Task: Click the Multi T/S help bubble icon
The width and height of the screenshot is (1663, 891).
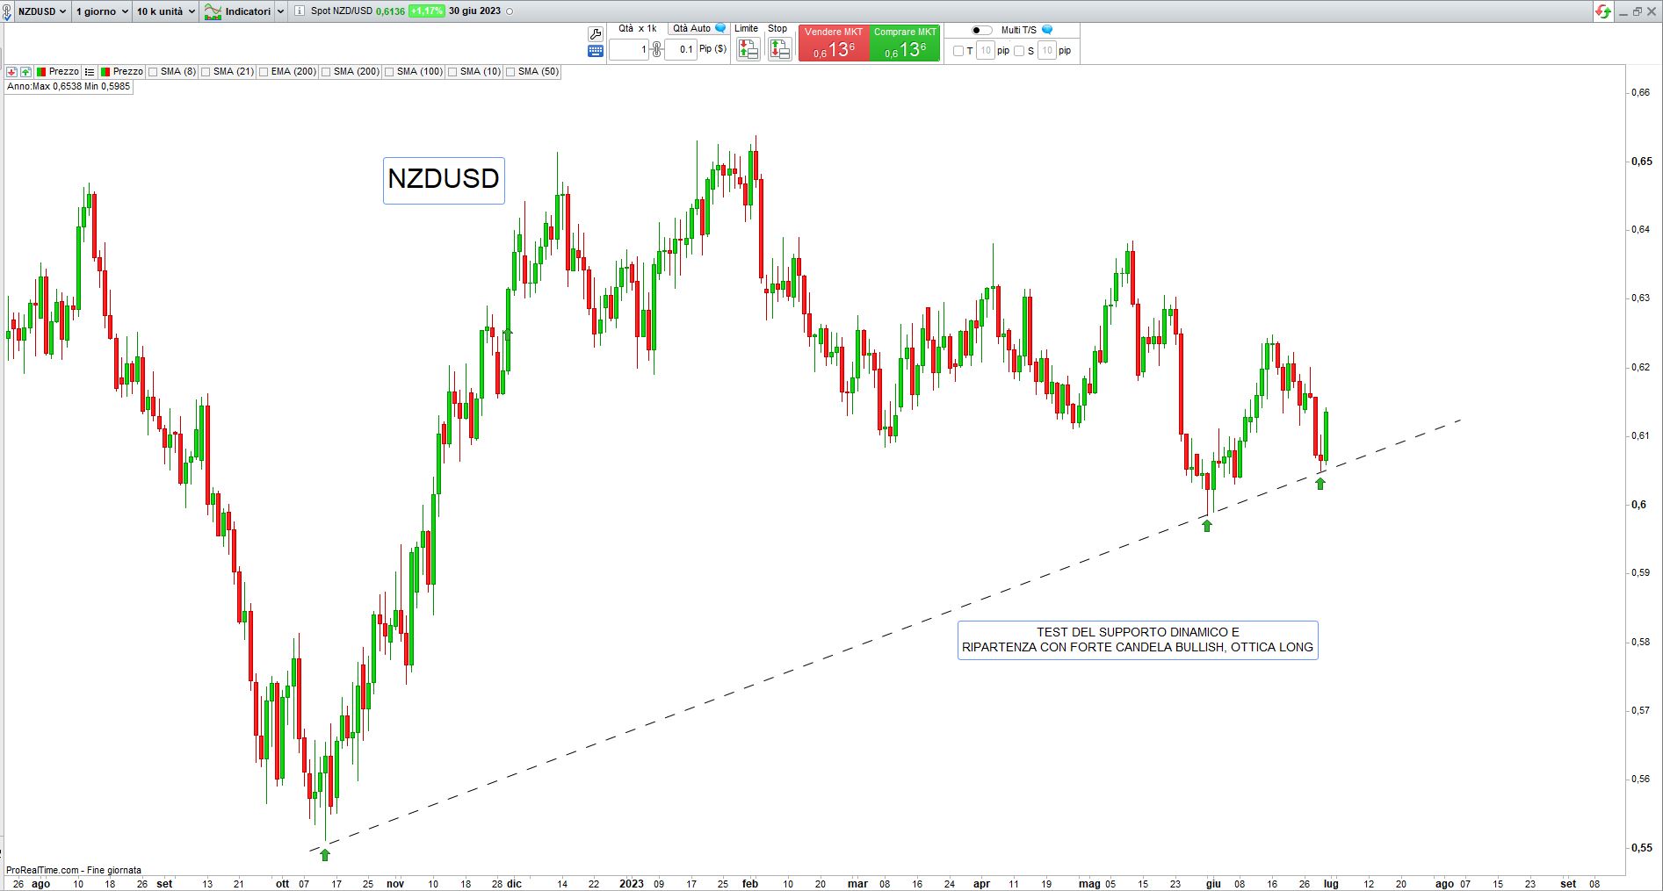Action: click(x=1046, y=30)
